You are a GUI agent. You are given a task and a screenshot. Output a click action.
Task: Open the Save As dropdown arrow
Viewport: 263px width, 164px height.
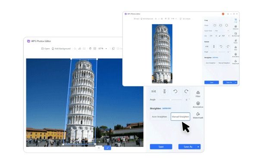198,147
